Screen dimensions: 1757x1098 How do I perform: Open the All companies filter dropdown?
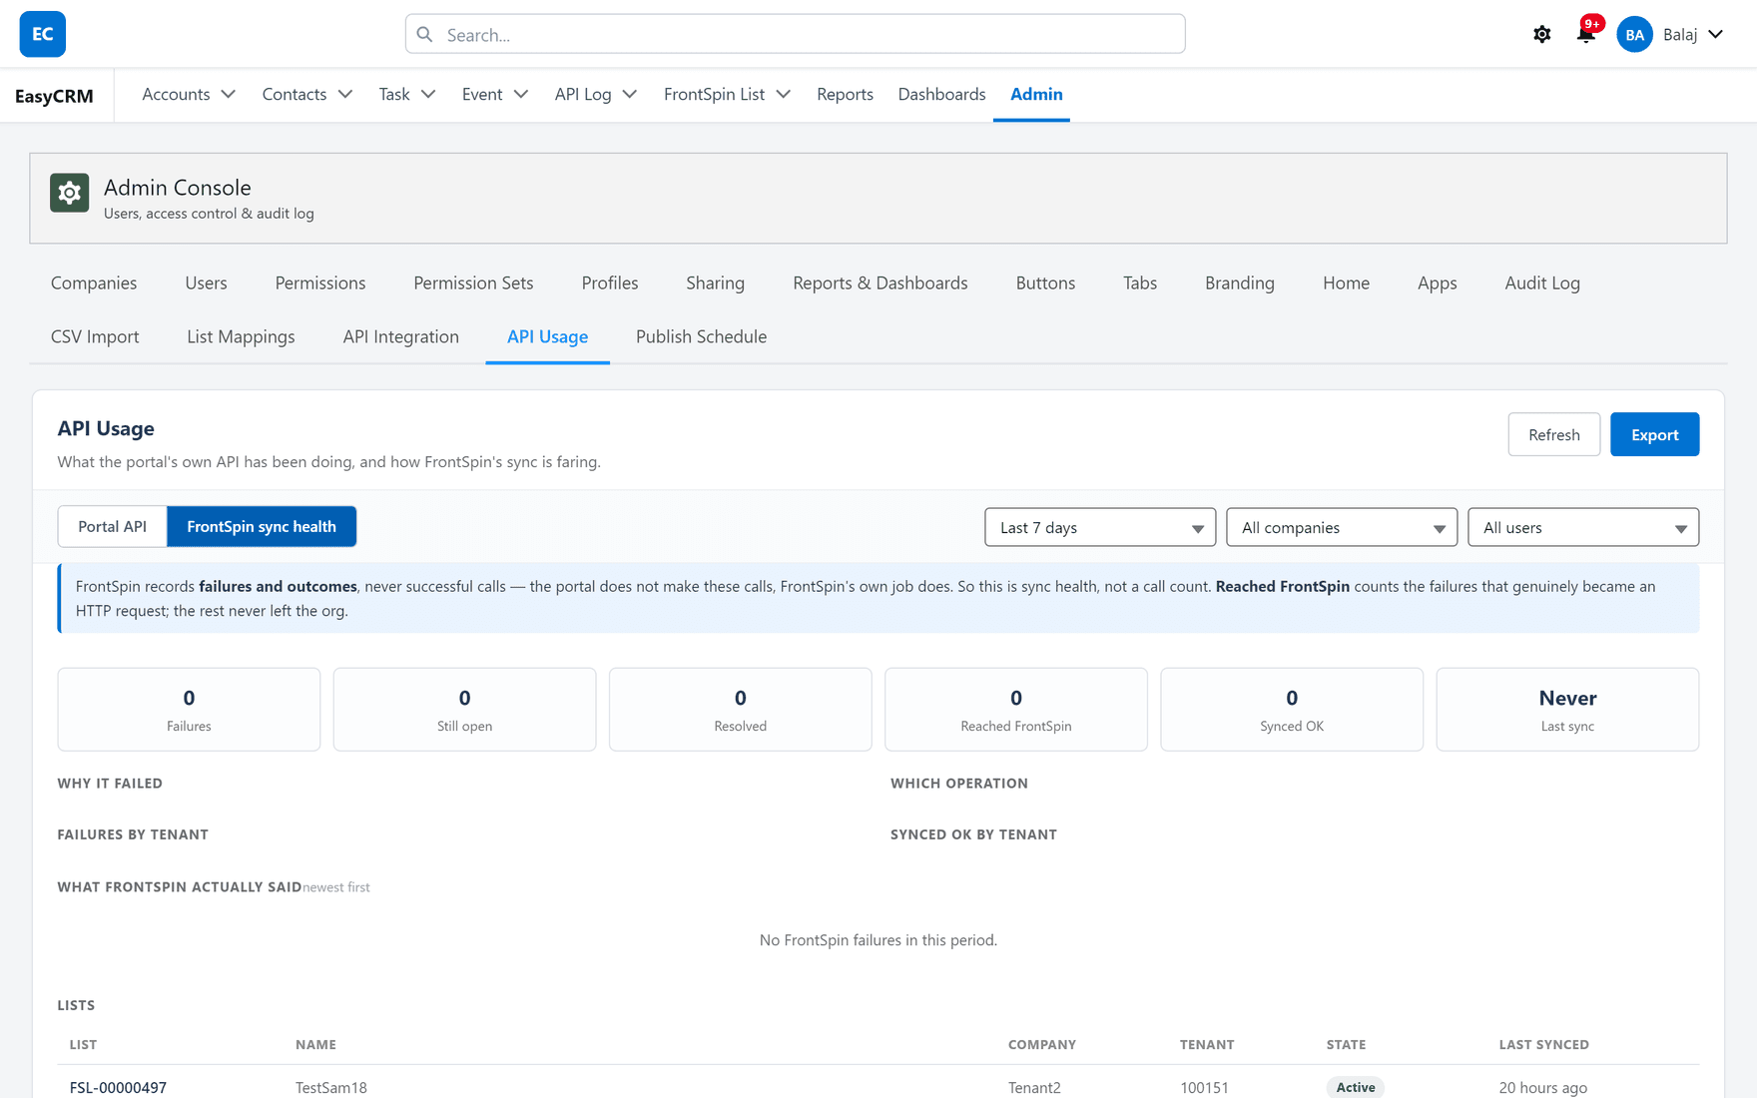coord(1342,527)
